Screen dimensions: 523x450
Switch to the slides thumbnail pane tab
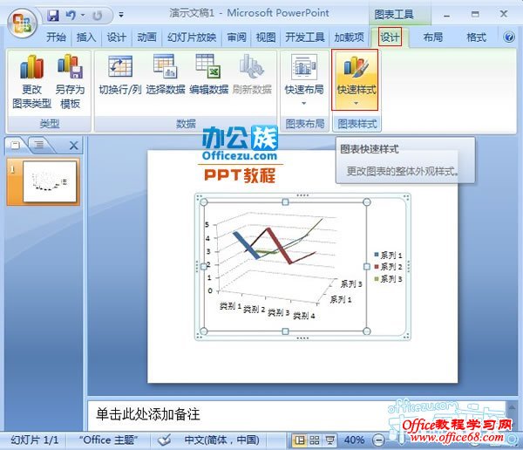point(16,145)
